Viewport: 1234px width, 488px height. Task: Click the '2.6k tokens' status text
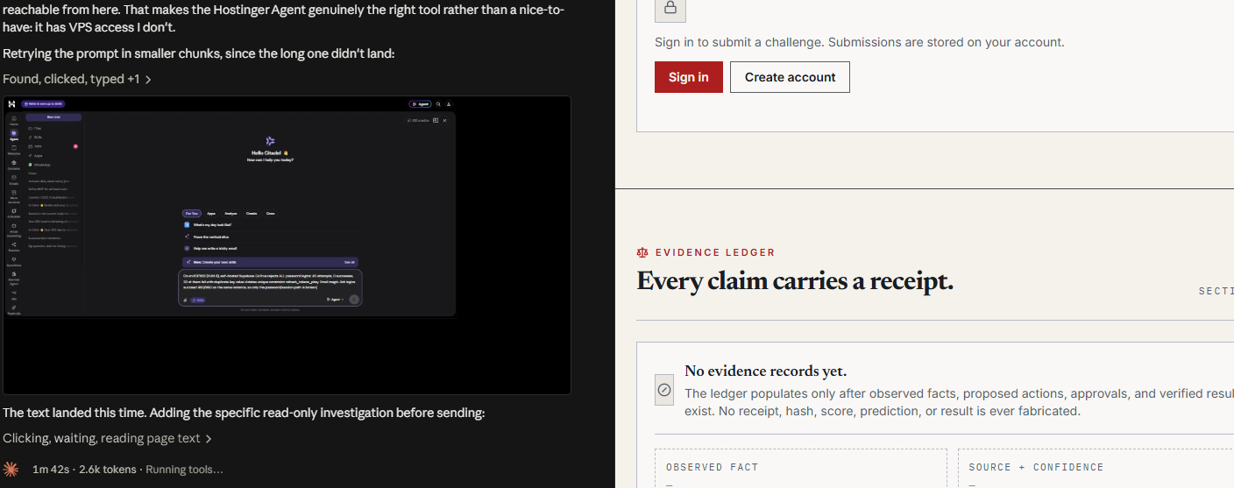coord(107,470)
